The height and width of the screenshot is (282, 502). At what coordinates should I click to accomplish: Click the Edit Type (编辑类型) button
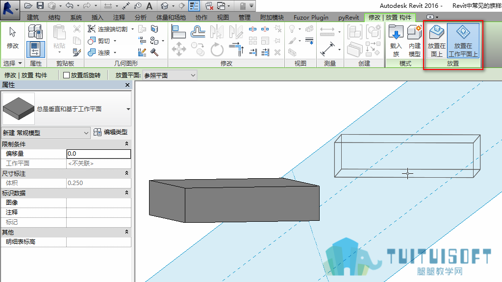(x=111, y=132)
